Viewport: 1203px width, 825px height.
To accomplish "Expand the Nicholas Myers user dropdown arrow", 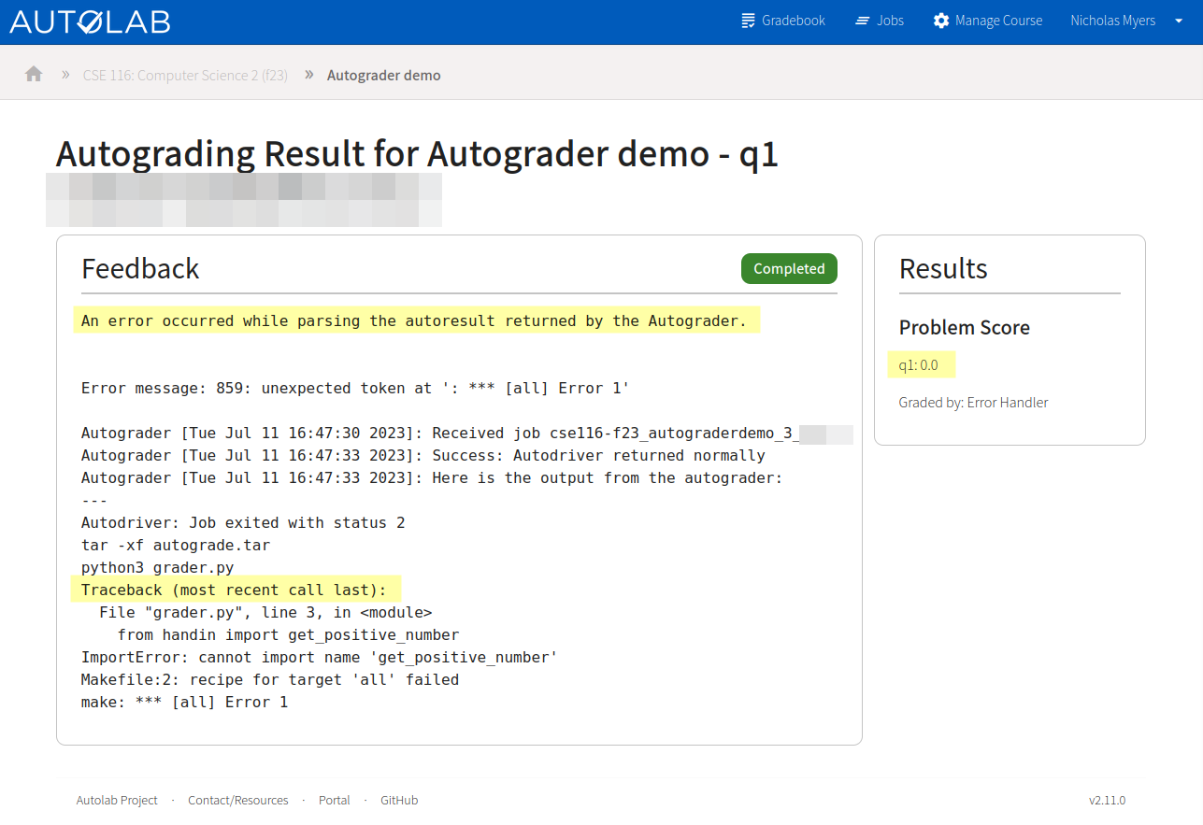I will click(1178, 21).
